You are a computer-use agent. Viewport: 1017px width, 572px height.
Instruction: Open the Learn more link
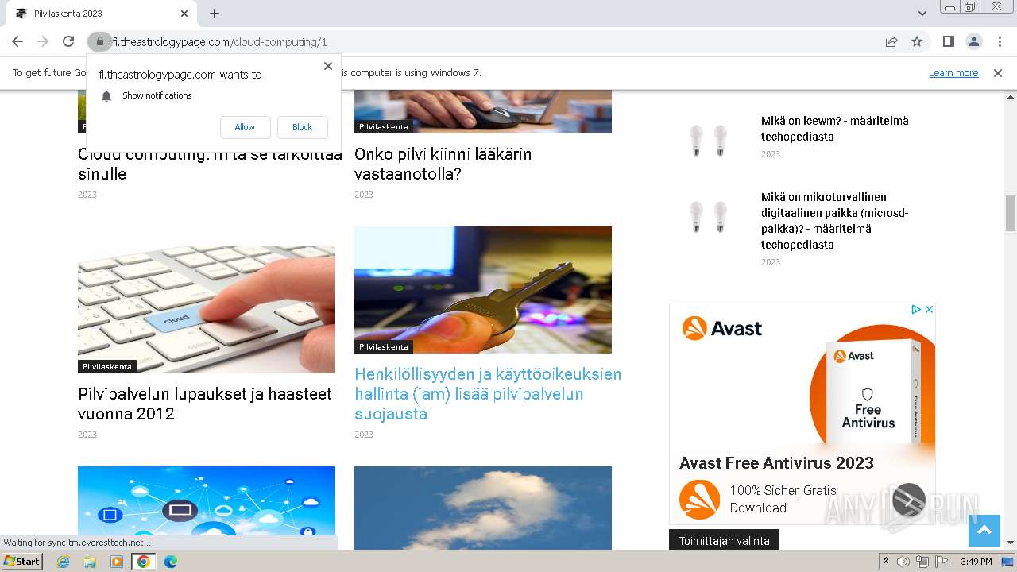(953, 73)
